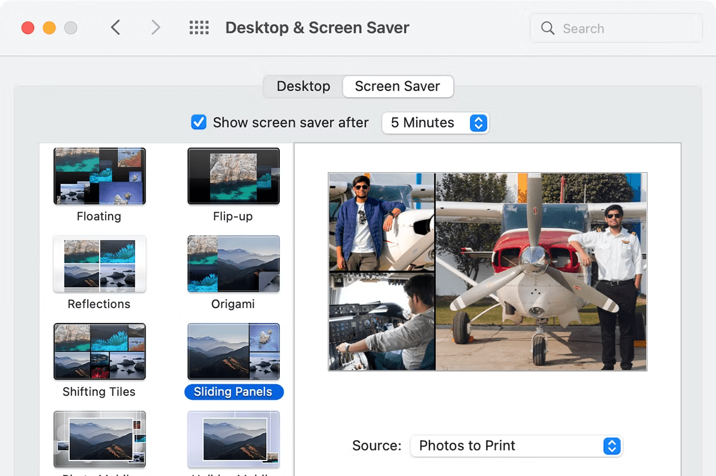Choose the Shifting Tiles screen saver icon
This screenshot has width=716, height=476.
[99, 351]
